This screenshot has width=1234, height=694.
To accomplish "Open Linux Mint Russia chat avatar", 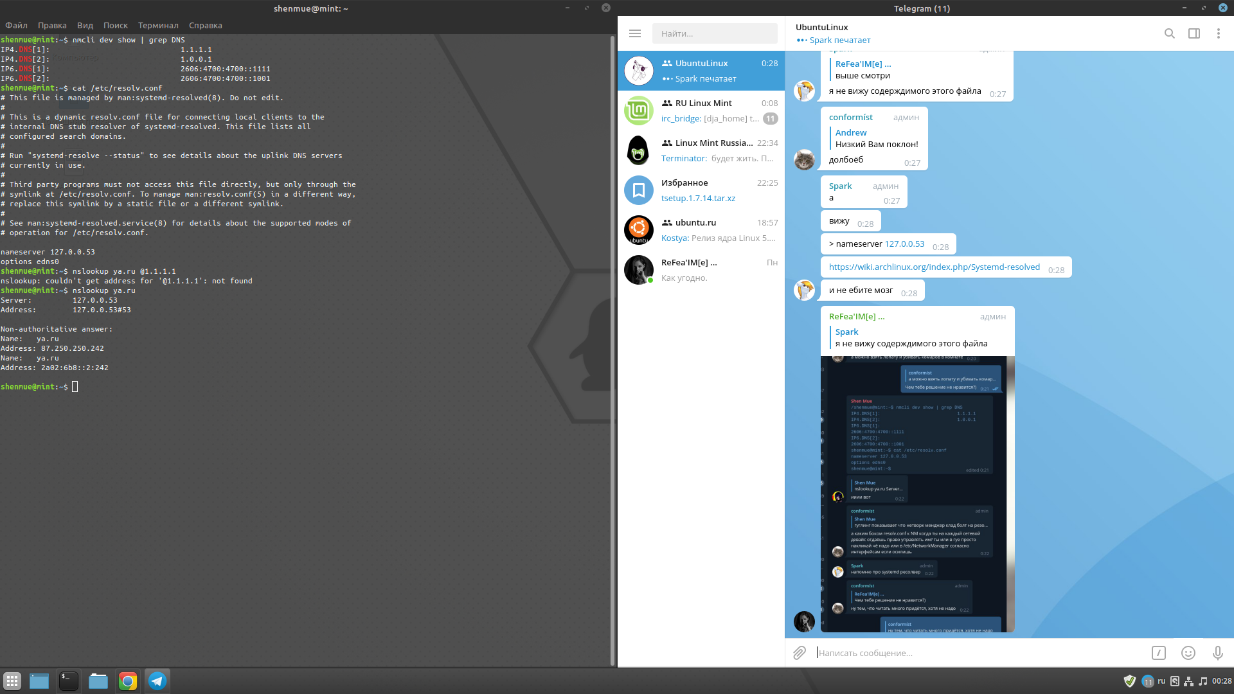I will 639,150.
